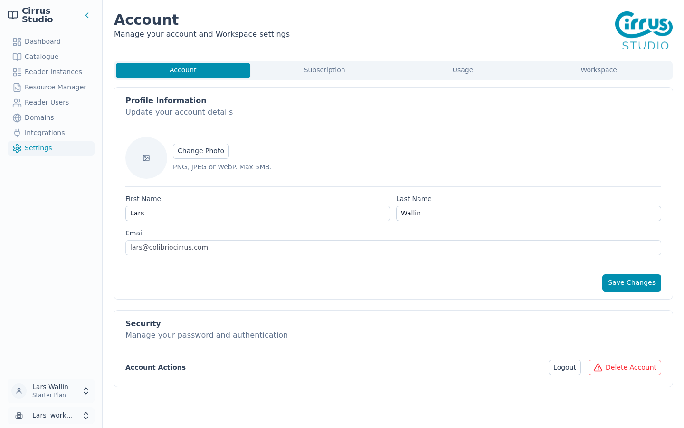This screenshot has width=684, height=428.
Task: Expand the Lars Wallin account switcher
Action: click(86, 391)
